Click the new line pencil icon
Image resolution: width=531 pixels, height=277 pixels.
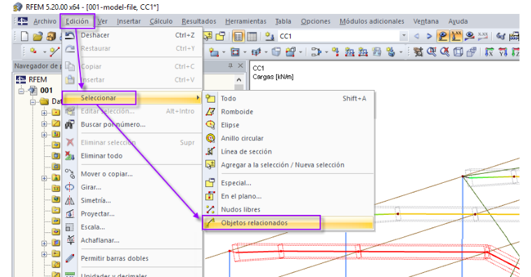coord(54,52)
